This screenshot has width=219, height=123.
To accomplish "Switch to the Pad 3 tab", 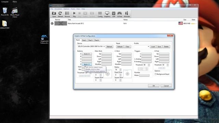I will pos(90,40).
